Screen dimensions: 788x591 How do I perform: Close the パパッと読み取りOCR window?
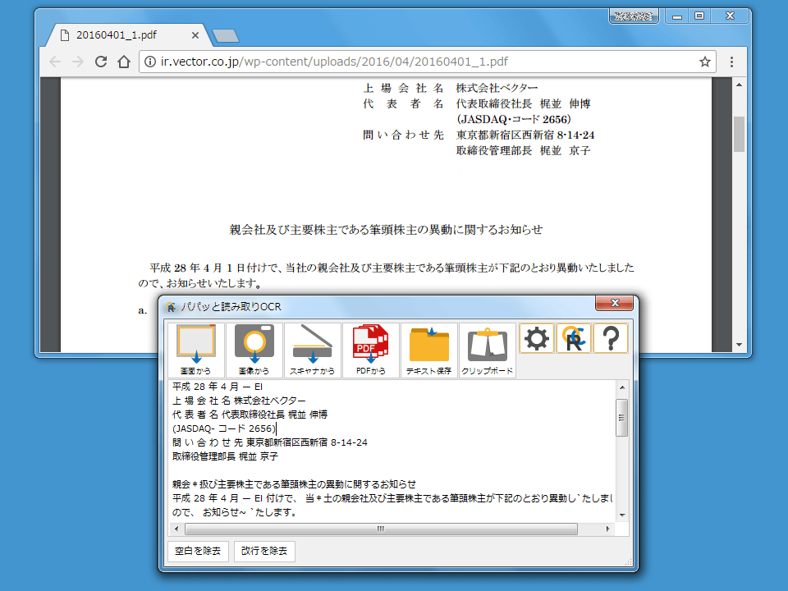tap(614, 303)
